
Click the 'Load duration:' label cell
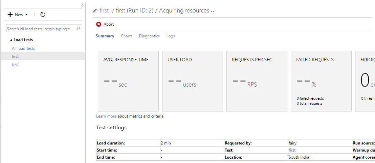click(x=128, y=143)
